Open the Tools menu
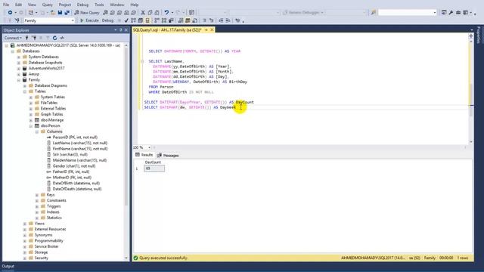 99,5
